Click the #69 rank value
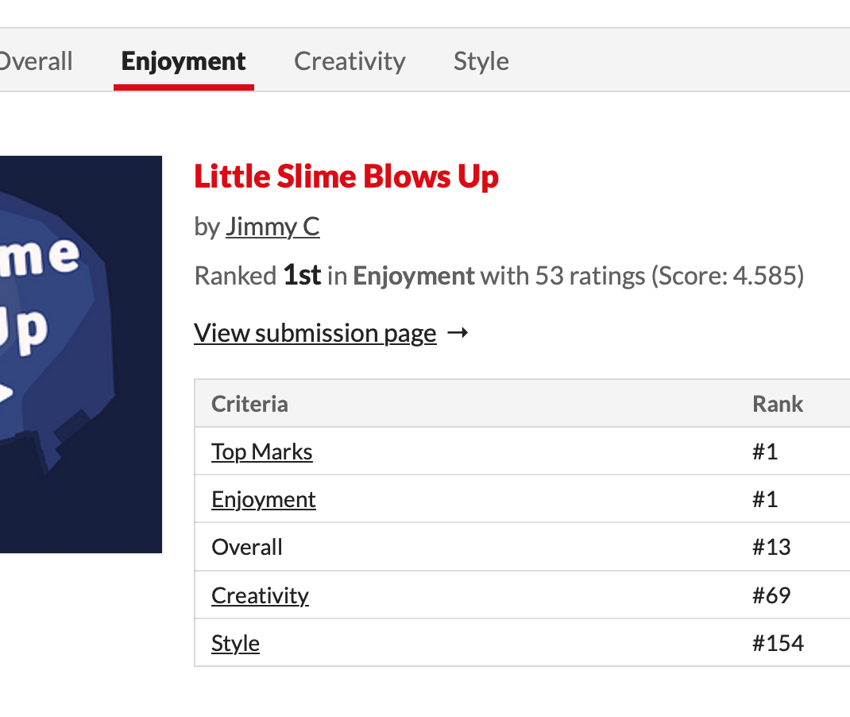This screenshot has width=850, height=717. point(771,595)
